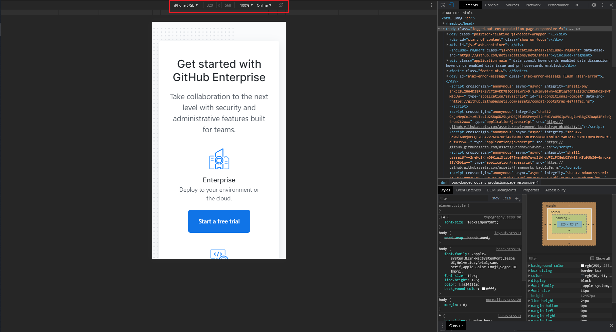Select the Console drawer tab

456,326
